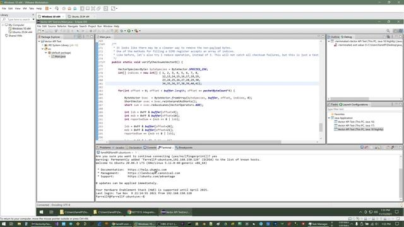The width and height of the screenshot is (404, 227).
Task: Open the VMware snapshot manager icon
Action: [x=74, y=8]
